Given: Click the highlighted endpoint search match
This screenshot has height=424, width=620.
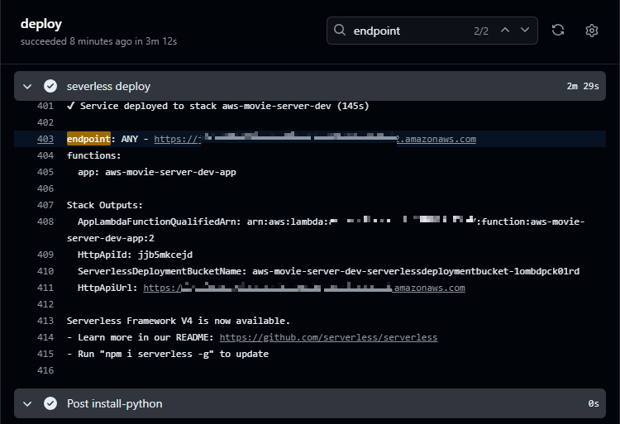Looking at the screenshot, I should 88,139.
